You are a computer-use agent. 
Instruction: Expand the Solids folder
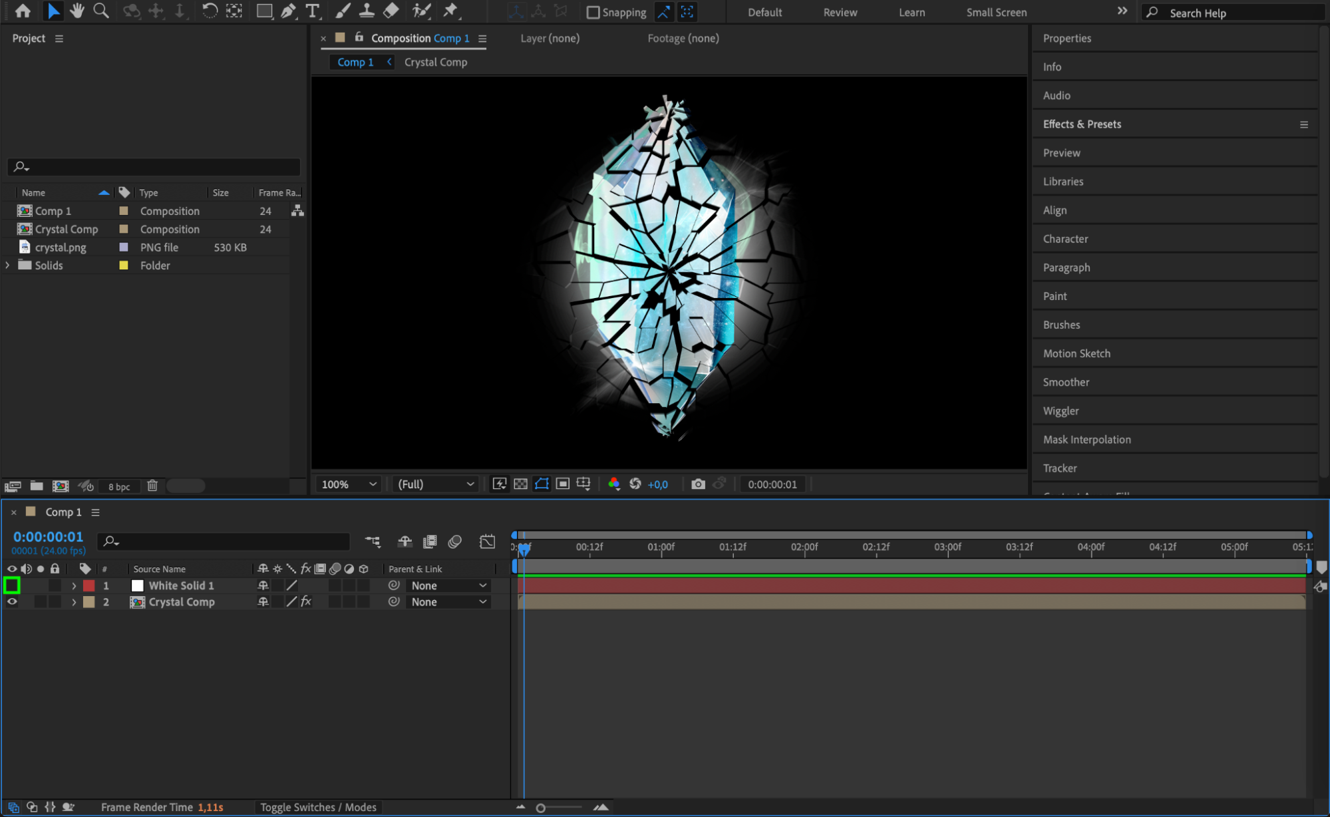[8, 265]
